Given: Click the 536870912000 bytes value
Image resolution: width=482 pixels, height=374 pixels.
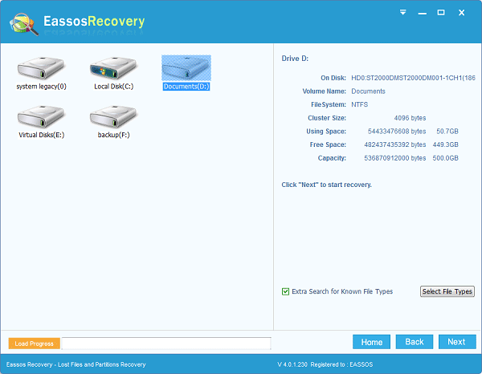Looking at the screenshot, I should 395,158.
